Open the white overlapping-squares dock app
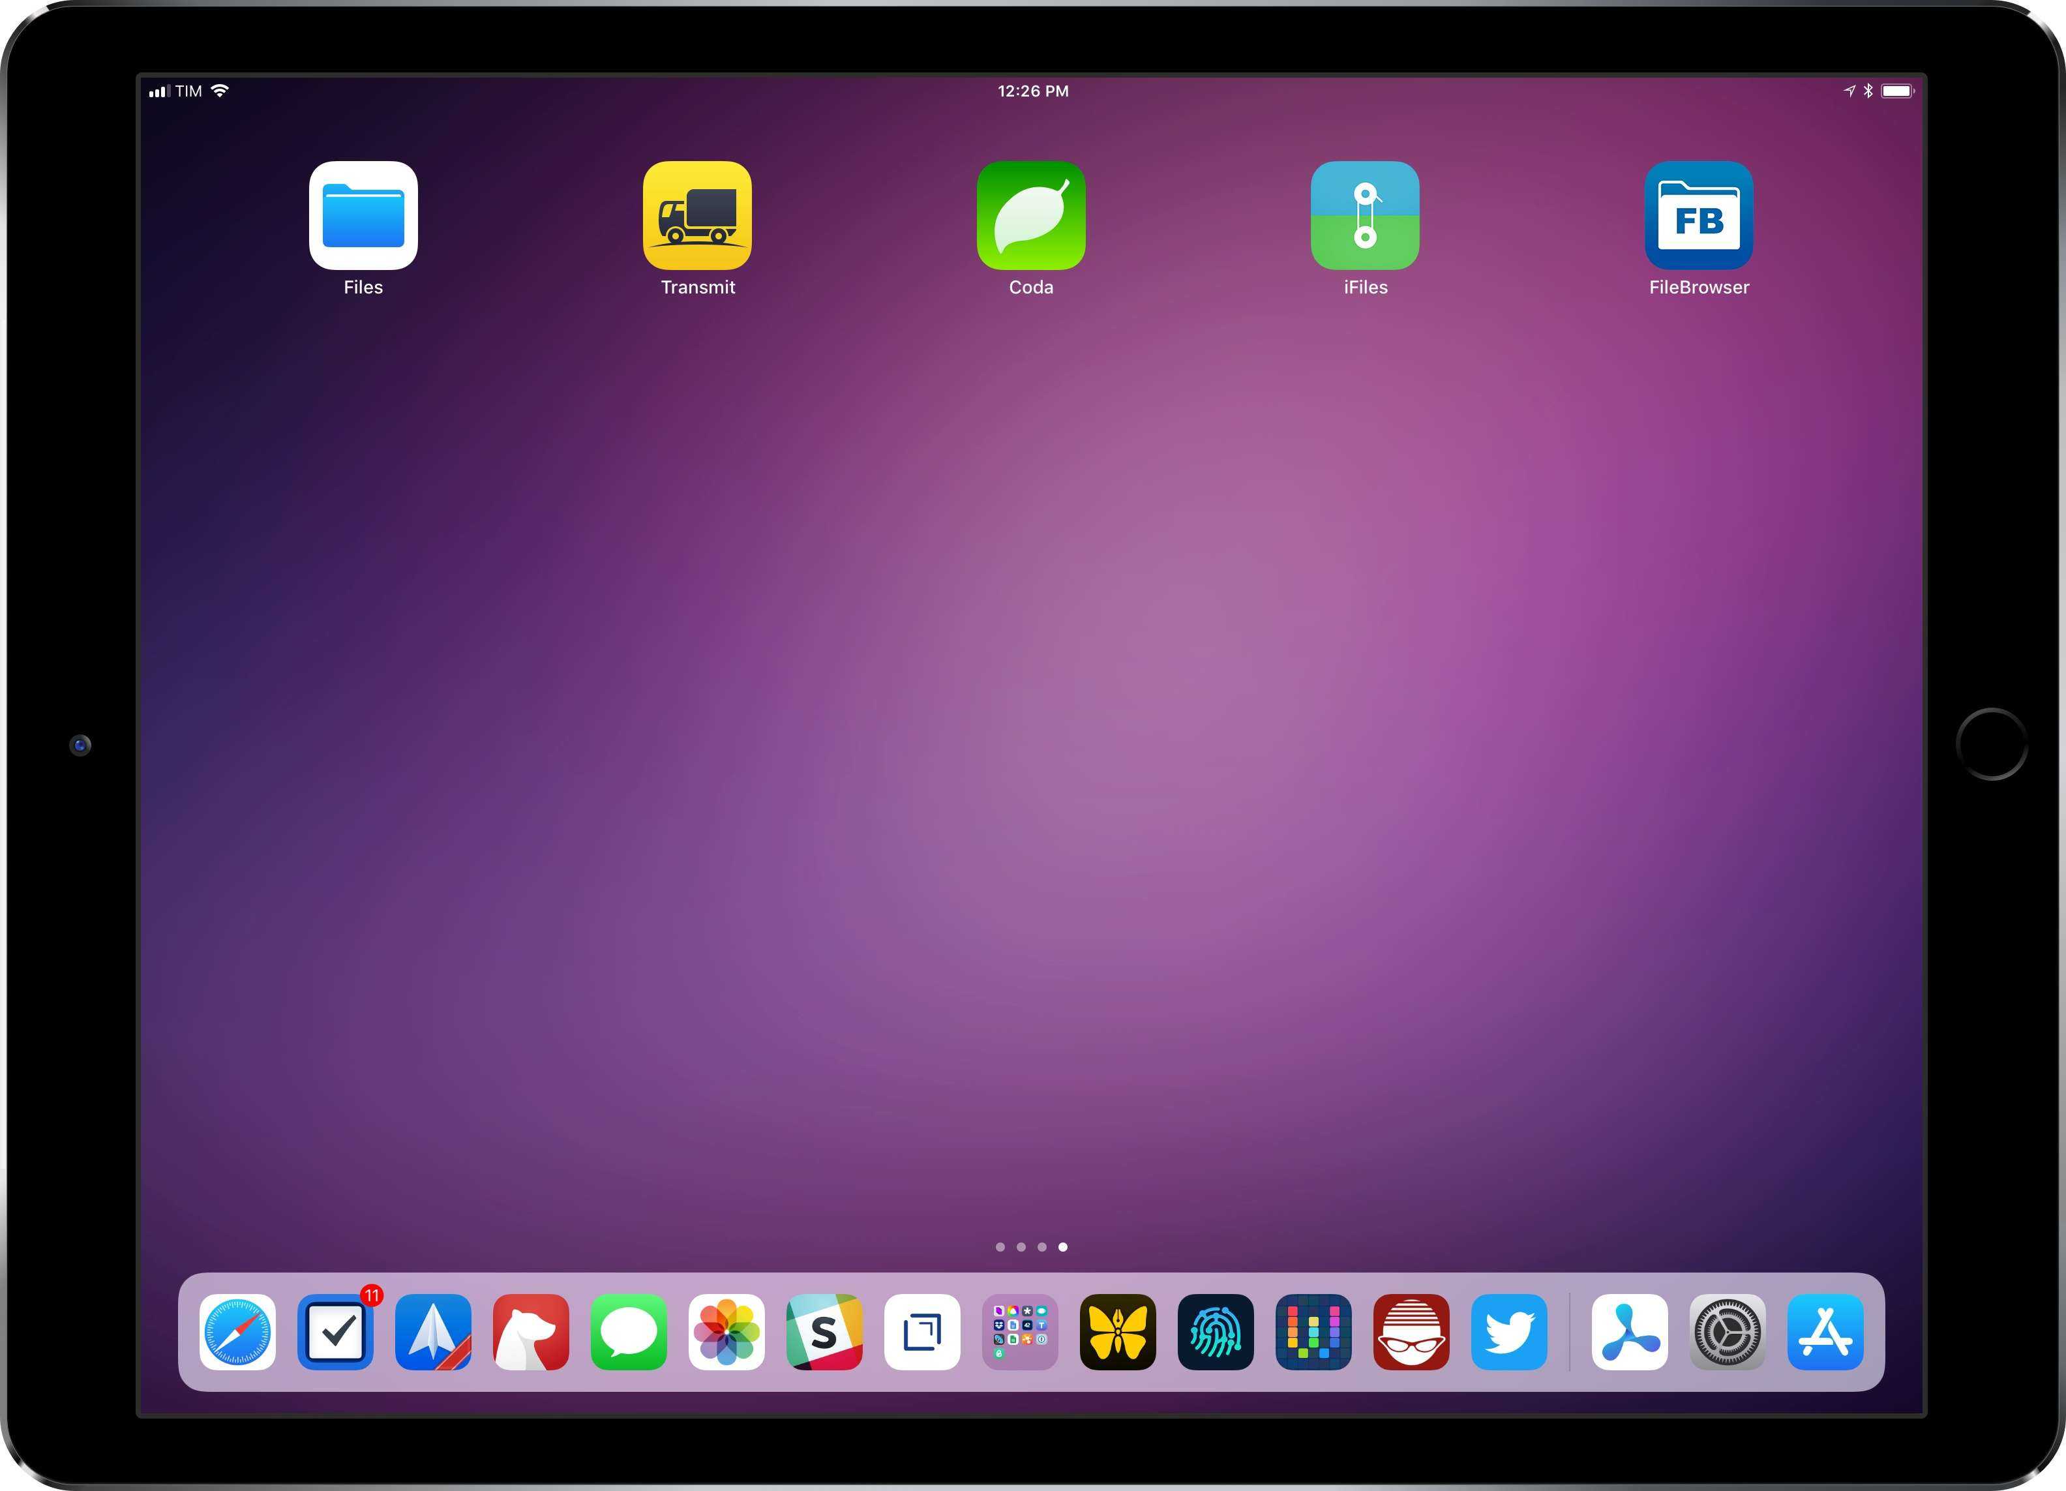2066x1491 pixels. [922, 1332]
